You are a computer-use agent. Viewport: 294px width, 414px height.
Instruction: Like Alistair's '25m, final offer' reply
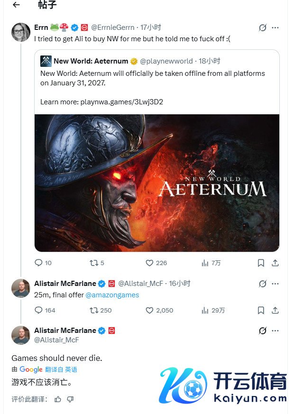point(149,310)
